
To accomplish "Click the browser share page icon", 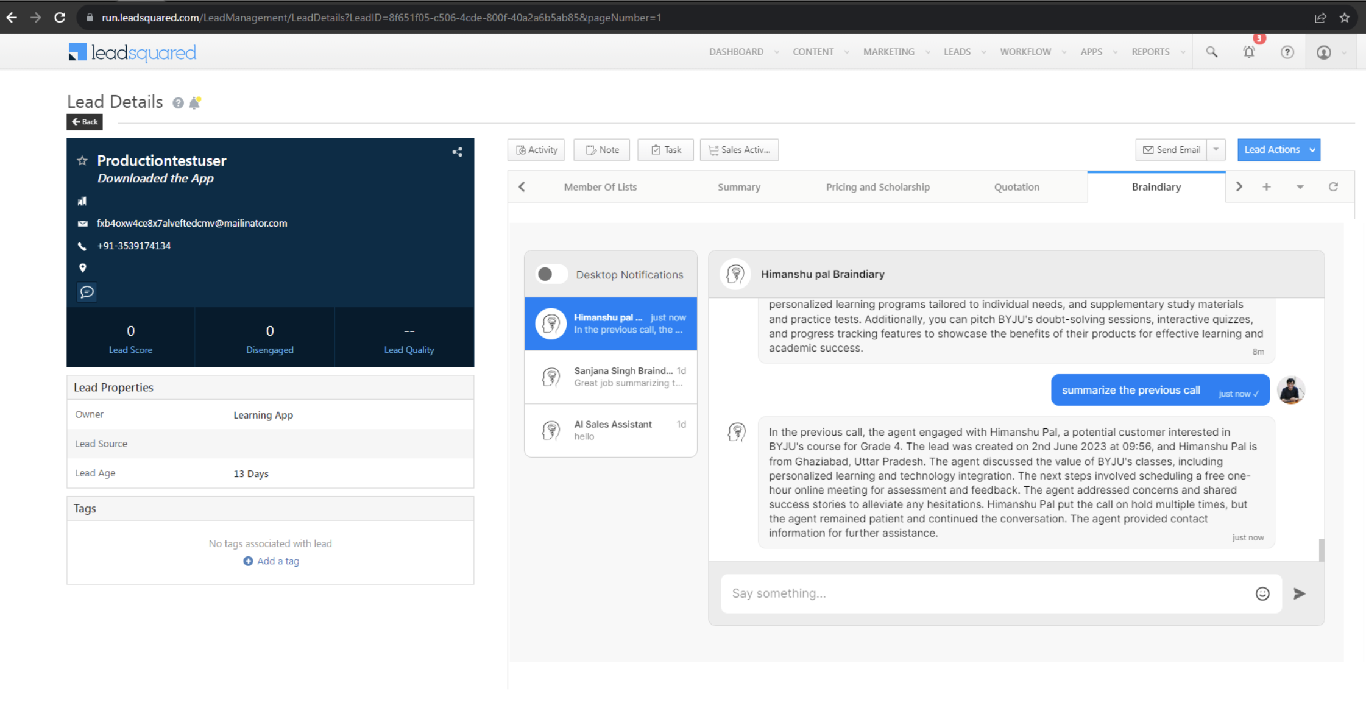I will coord(1320,18).
